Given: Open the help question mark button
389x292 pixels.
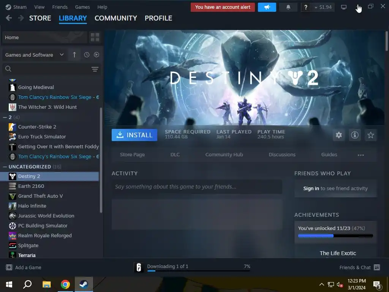Looking at the screenshot, I should coord(306,7).
